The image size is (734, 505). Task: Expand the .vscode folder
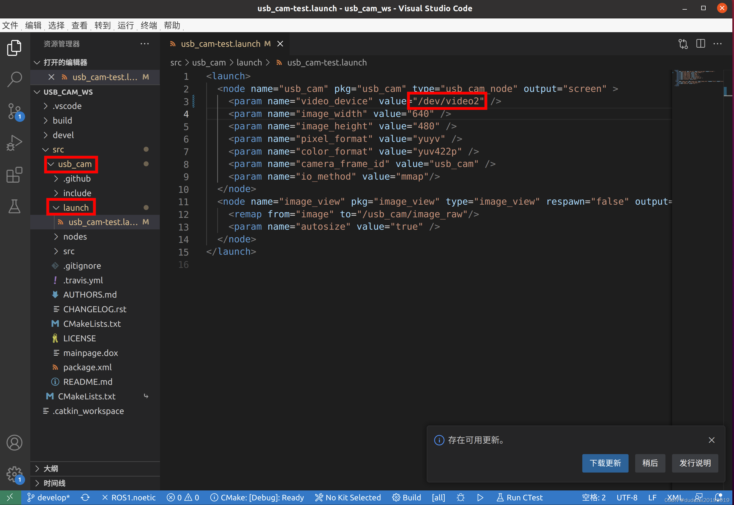95,106
